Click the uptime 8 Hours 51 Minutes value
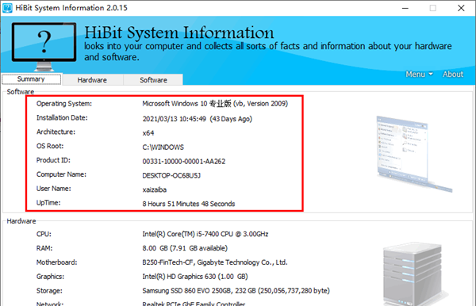The width and height of the screenshot is (476, 306). click(189, 204)
